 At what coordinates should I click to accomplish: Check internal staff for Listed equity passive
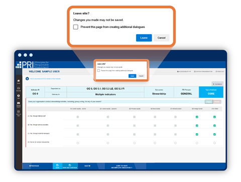108,117
